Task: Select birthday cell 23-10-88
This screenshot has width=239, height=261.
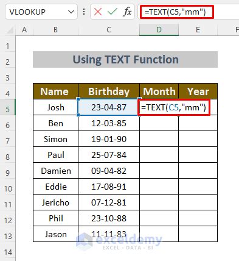Action: point(109,218)
